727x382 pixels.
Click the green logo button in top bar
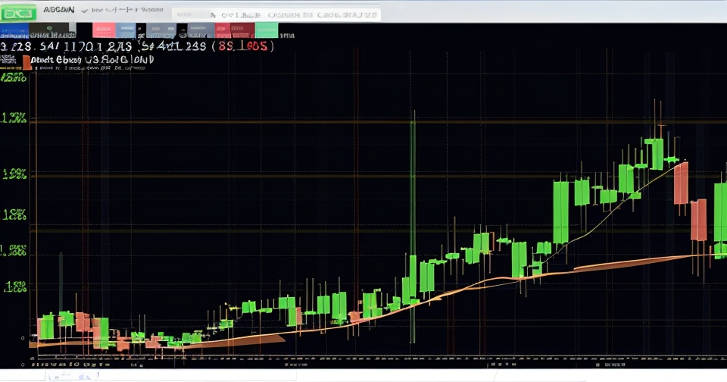coord(18,12)
